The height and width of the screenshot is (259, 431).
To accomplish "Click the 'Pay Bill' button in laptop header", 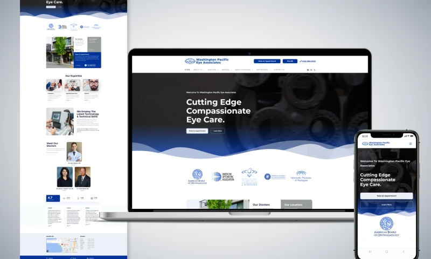I will (290, 61).
